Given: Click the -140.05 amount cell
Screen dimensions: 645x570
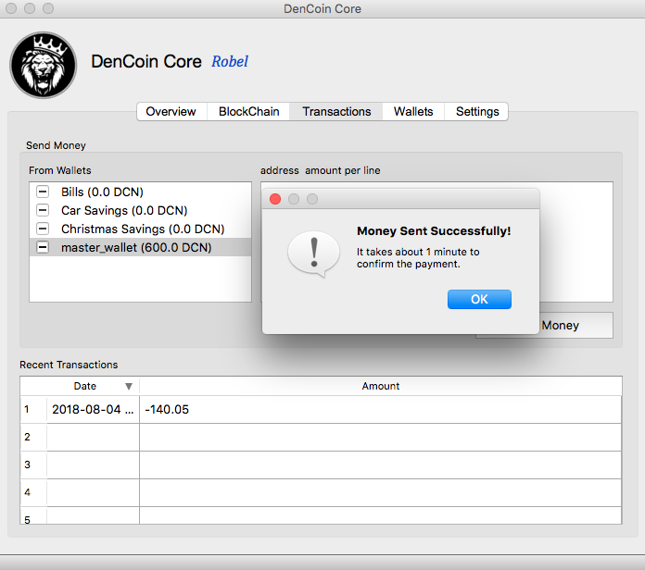Looking at the screenshot, I should (x=381, y=409).
